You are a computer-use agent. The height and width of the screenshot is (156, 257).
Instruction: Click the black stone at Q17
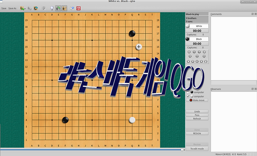click(132, 33)
